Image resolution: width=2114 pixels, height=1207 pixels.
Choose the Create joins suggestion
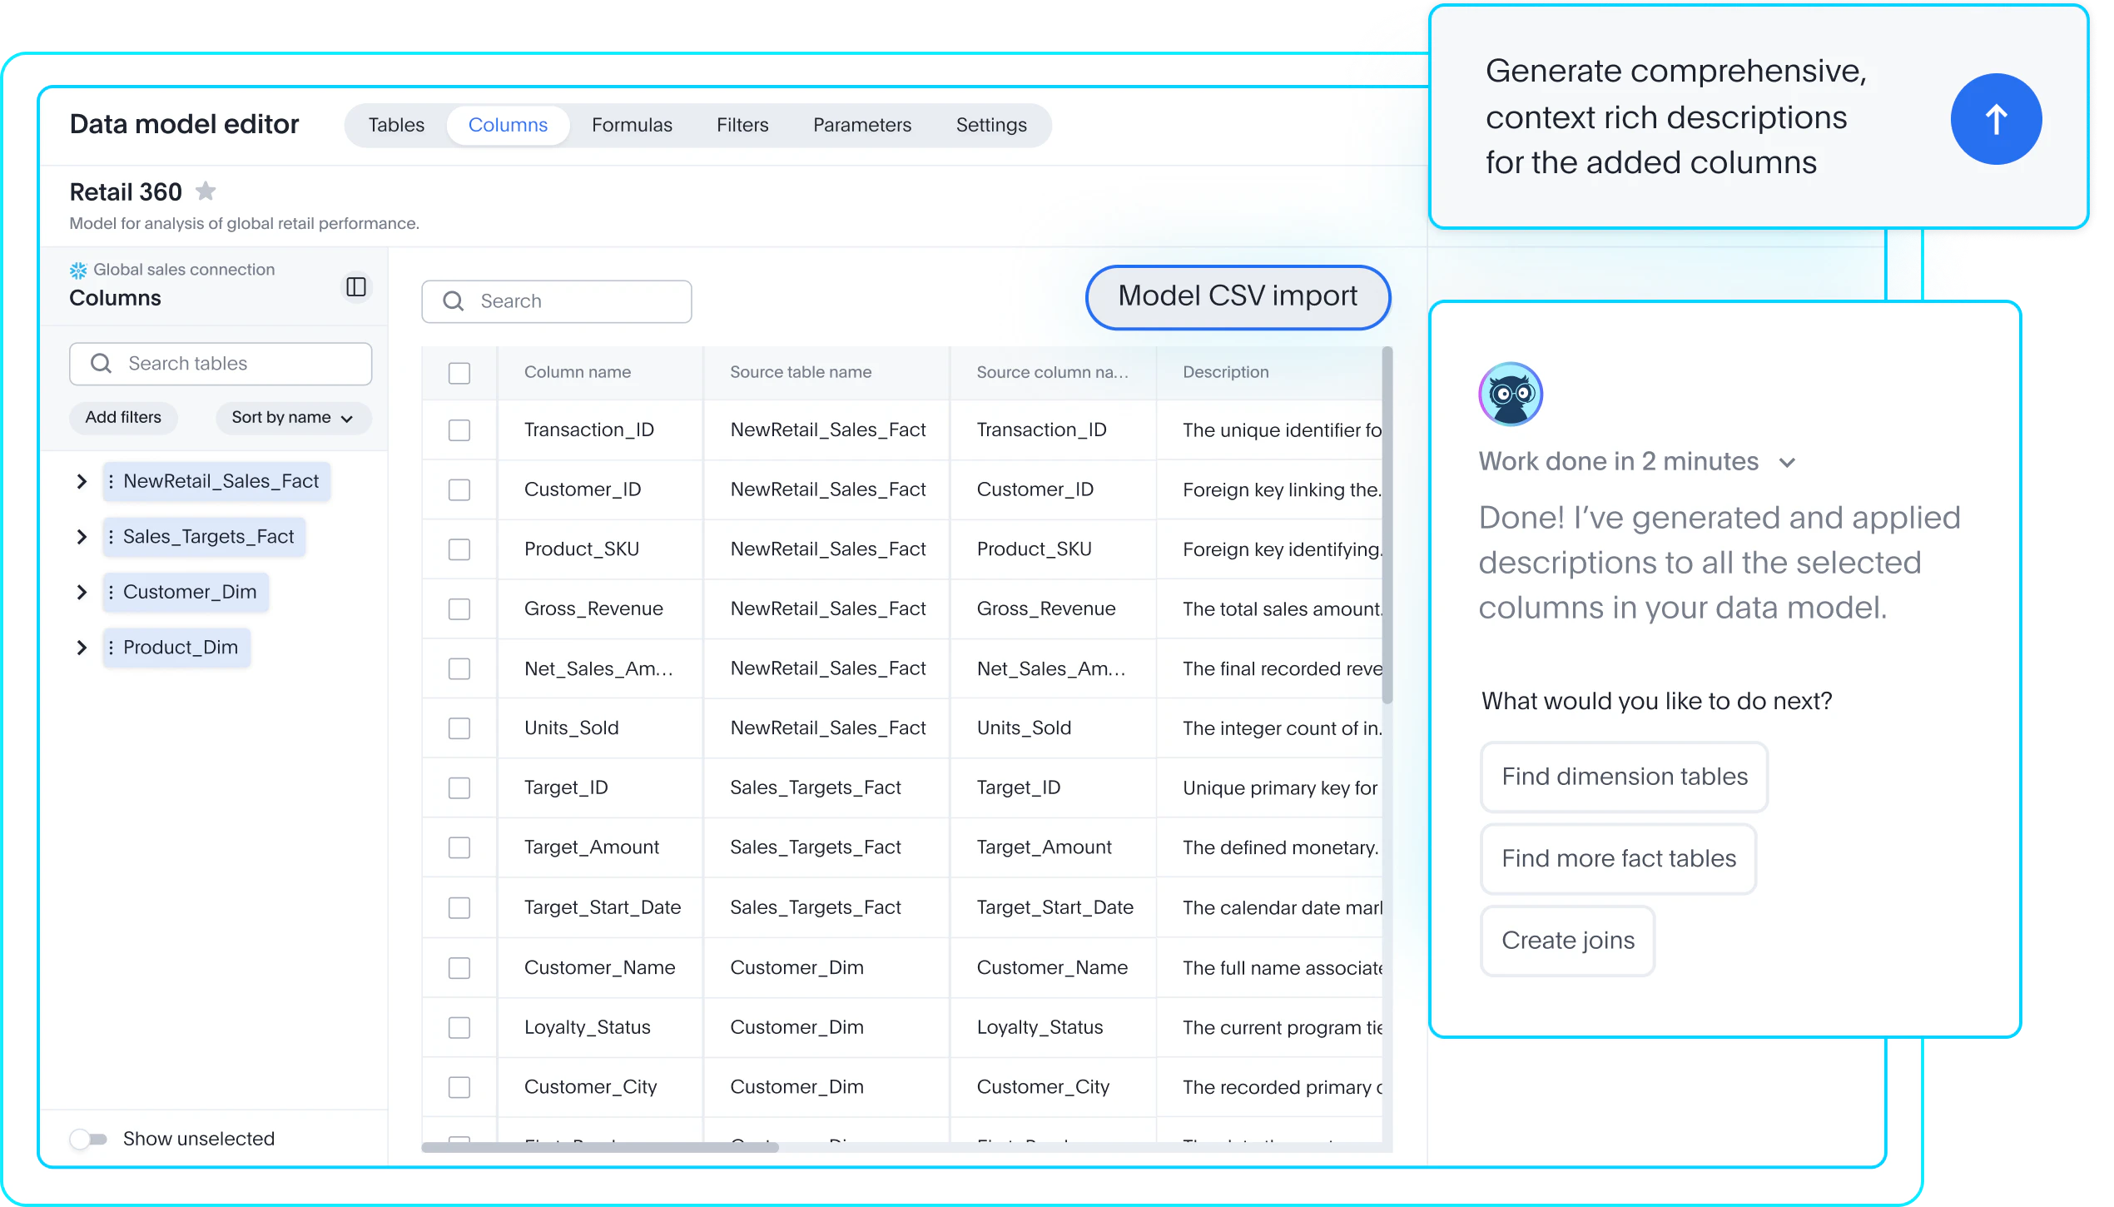coord(1567,941)
